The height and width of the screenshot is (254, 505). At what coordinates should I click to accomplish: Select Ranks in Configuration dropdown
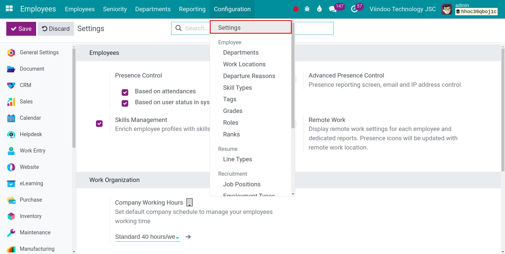point(231,134)
